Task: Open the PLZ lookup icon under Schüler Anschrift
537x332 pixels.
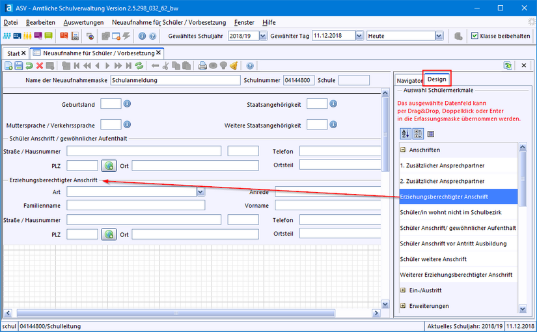Action: click(x=108, y=166)
